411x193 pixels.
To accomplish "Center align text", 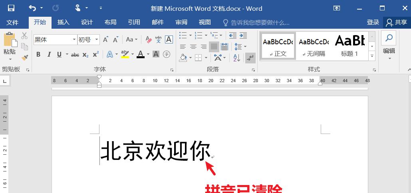I will [x=193, y=47].
